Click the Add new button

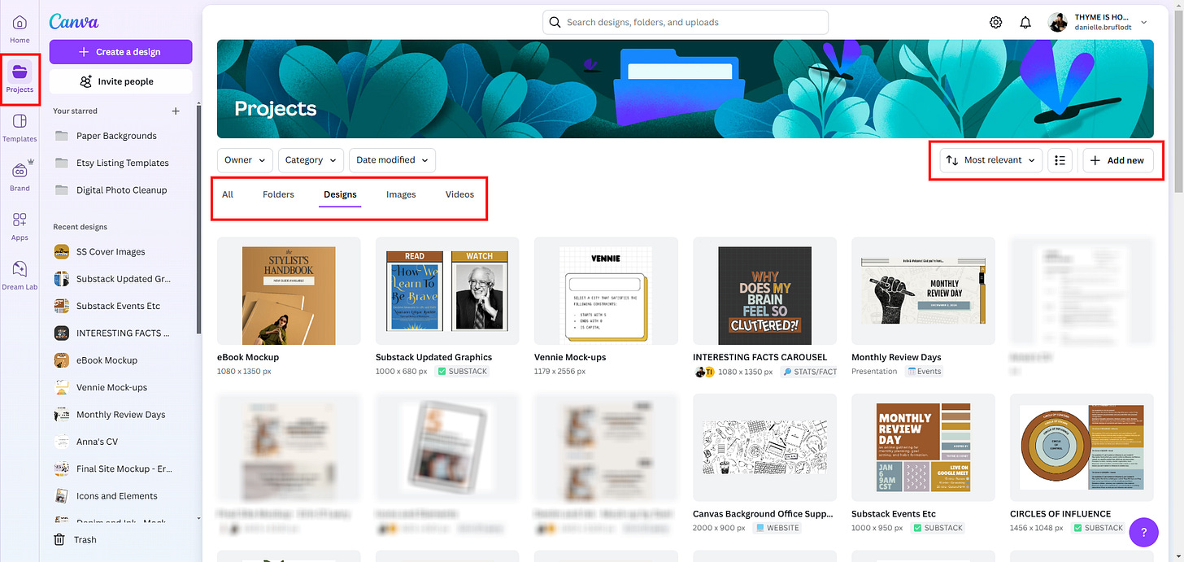pos(1118,160)
